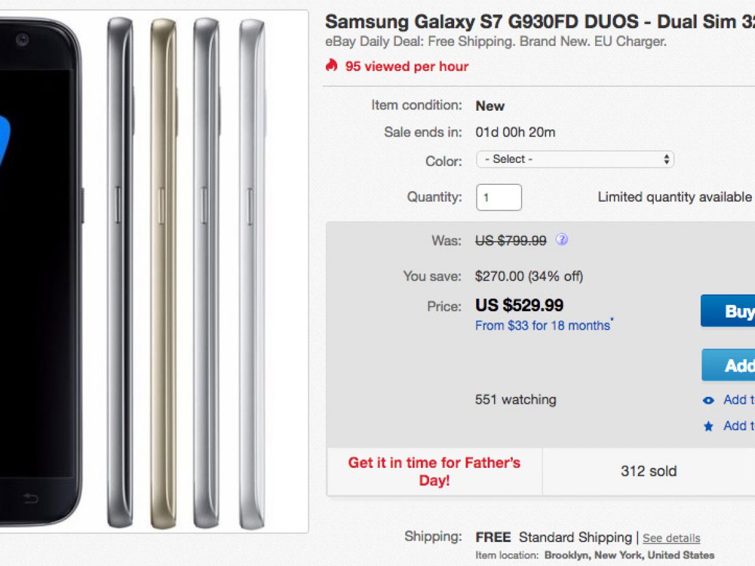Screen dimensions: 755x566
Task: Click the front camera lens on the black phone
Action: click(23, 42)
